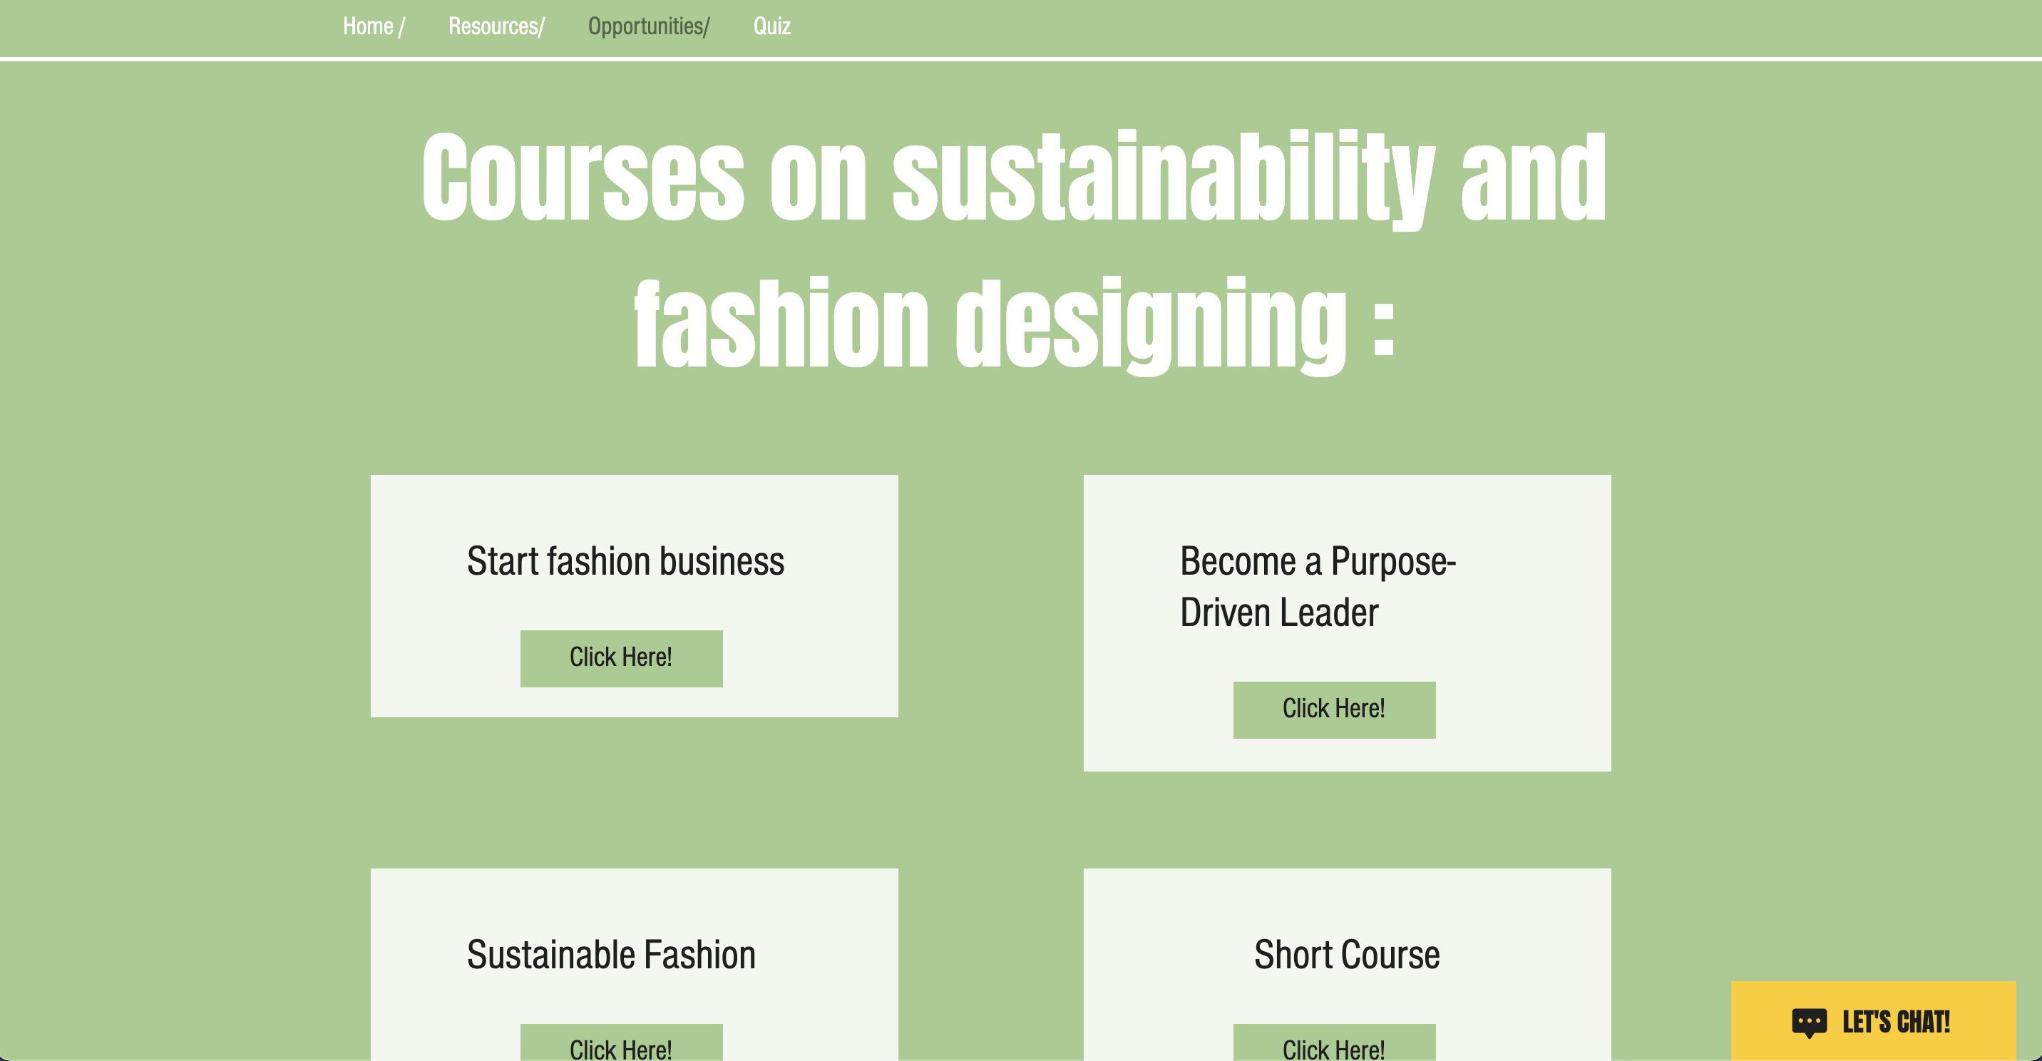Image resolution: width=2042 pixels, height=1061 pixels.
Task: Click the Start fashion business title
Action: point(625,561)
